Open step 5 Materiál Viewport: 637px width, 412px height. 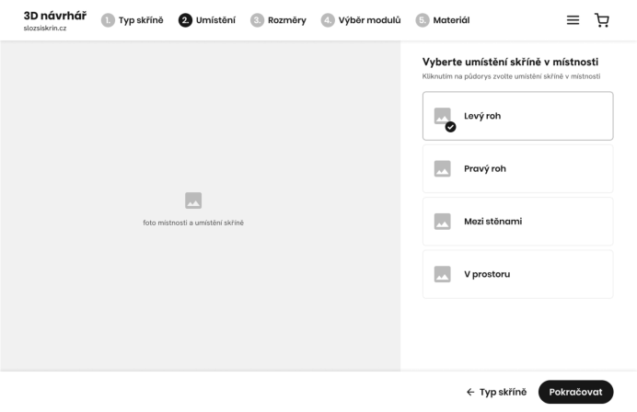443,20
